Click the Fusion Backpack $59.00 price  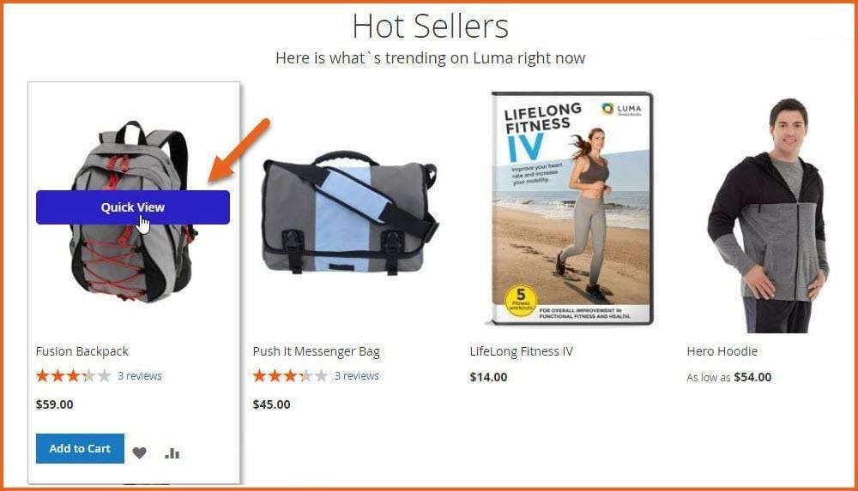(54, 404)
